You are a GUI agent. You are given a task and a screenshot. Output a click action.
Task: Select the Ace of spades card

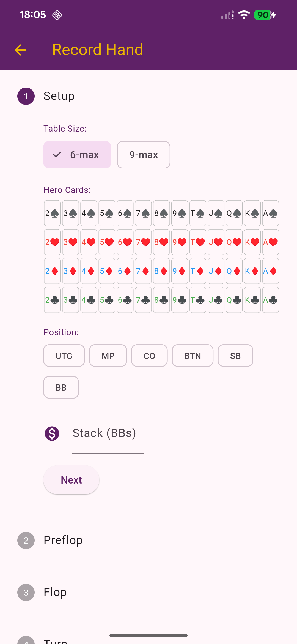pyautogui.click(x=270, y=213)
